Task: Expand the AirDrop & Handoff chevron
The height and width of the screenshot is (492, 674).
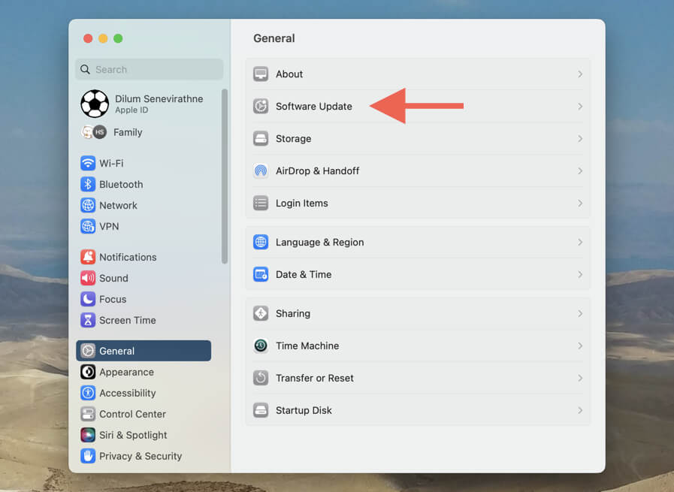Action: pos(580,171)
